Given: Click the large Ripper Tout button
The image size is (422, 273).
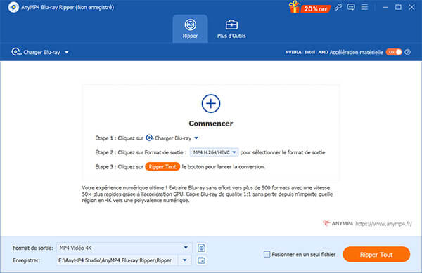Looking at the screenshot, I should [x=376, y=254].
